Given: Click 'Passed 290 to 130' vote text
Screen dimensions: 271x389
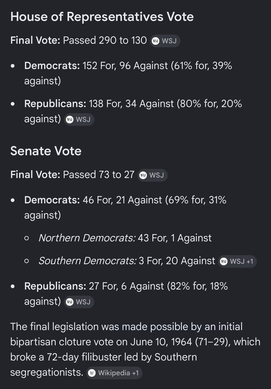Looking at the screenshot, I should pos(105,40).
